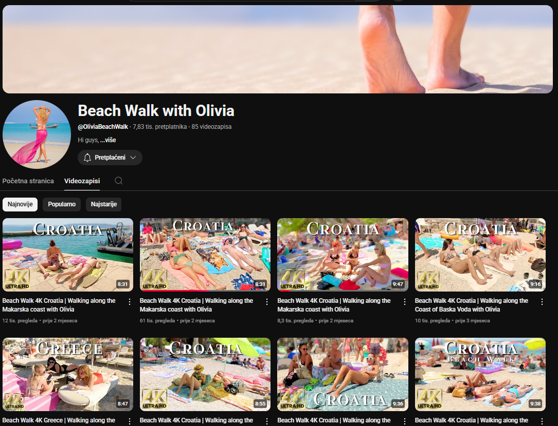
Task: Click the Beach Walk with Olivia channel avatar
Action: (37, 134)
